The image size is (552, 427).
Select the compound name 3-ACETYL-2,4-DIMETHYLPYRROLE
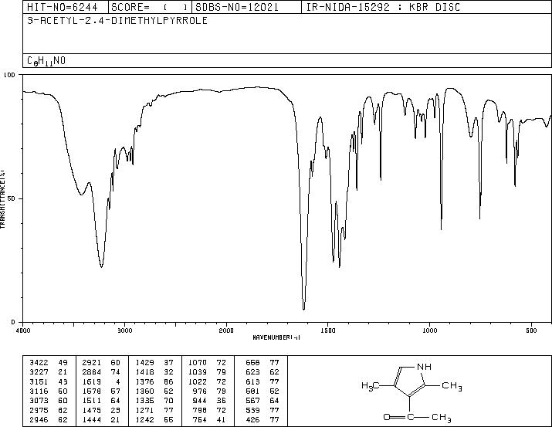117,21
